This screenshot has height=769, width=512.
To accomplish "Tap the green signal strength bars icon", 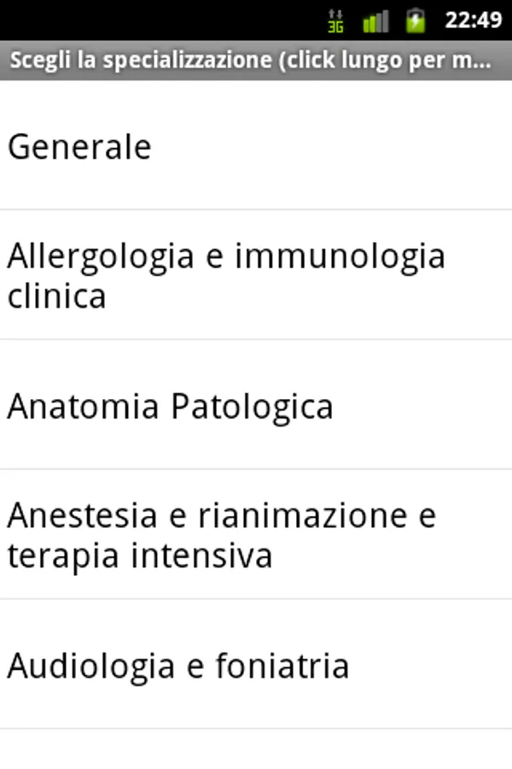I will 375,21.
